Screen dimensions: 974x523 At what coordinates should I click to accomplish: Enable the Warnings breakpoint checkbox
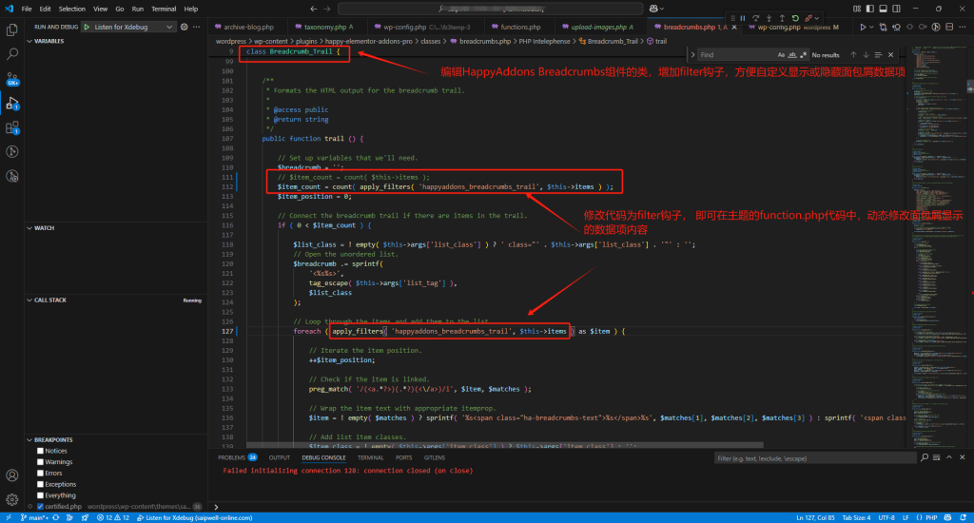pos(40,462)
